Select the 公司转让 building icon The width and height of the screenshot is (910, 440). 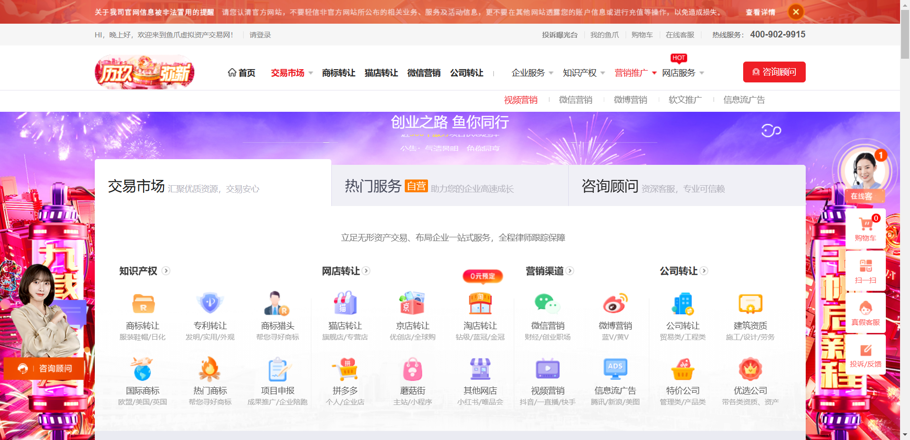682,304
